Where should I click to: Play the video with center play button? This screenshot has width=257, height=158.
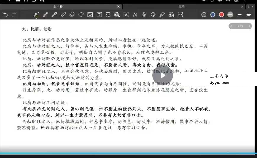pyautogui.click(x=162, y=75)
